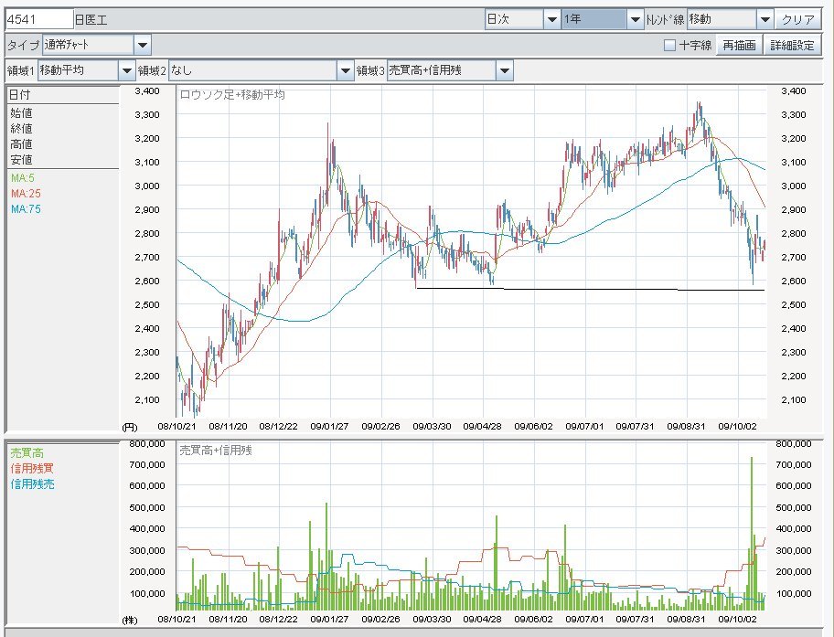Click the MA:5 legend label
This screenshot has width=834, height=637.
tap(24, 177)
